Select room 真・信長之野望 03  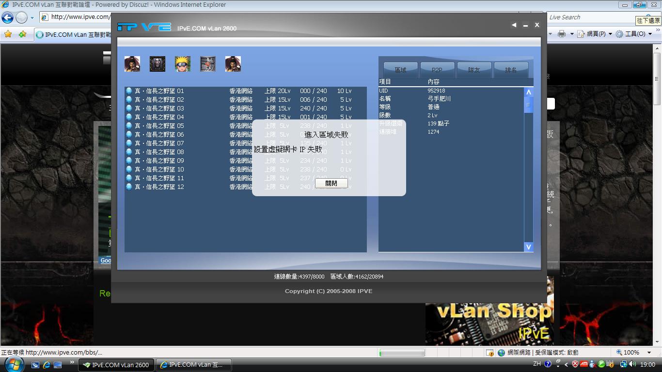click(x=246, y=108)
